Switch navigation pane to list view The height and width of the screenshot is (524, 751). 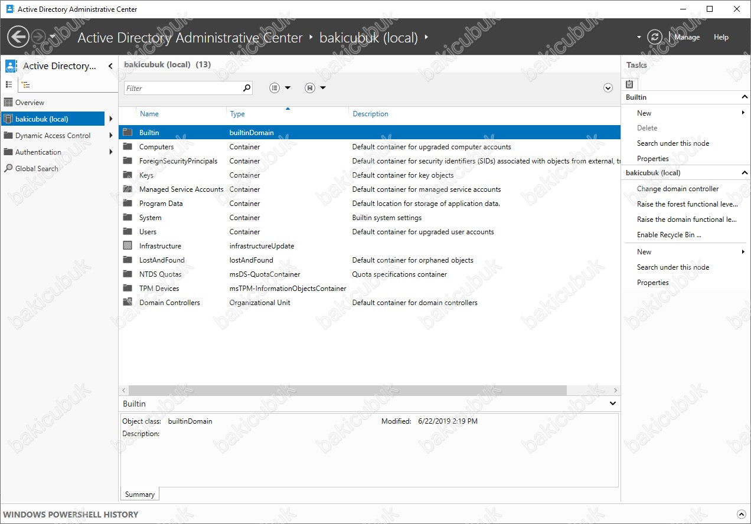click(9, 84)
